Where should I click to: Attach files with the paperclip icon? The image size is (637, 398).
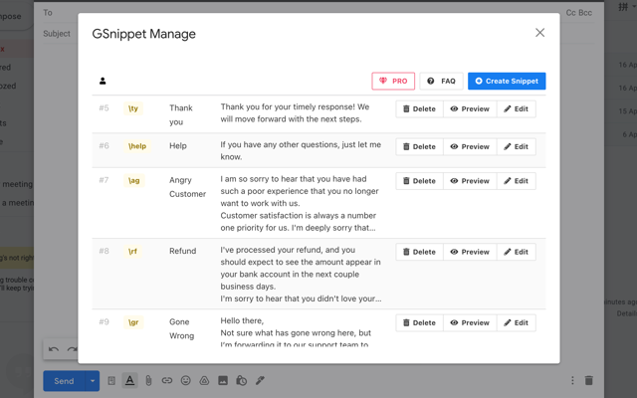pyautogui.click(x=148, y=380)
